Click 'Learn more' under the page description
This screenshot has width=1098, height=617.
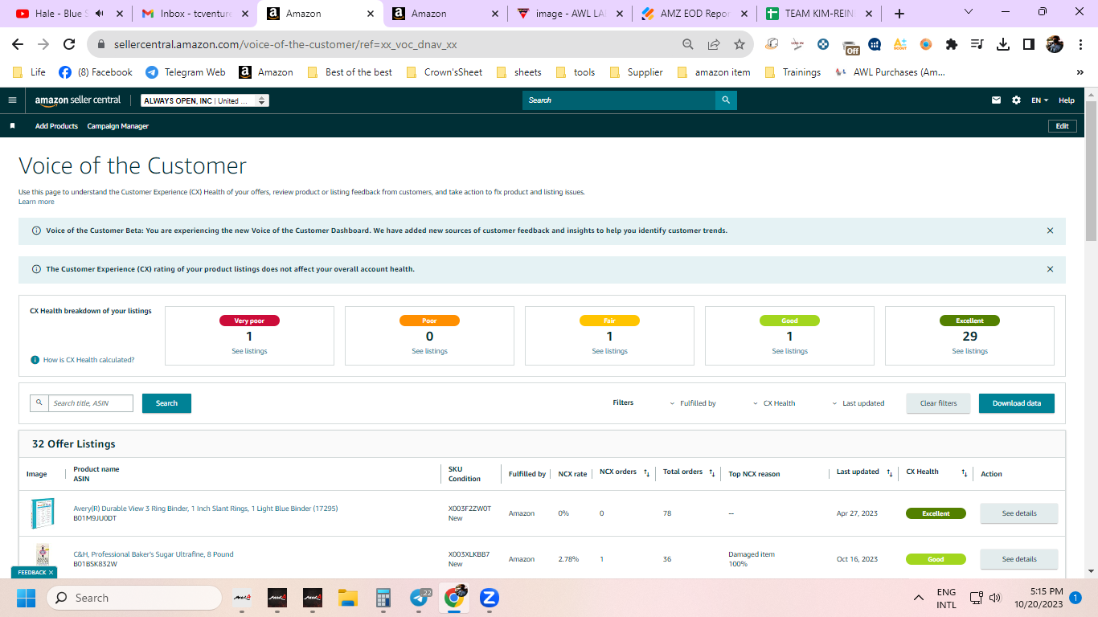[36, 202]
